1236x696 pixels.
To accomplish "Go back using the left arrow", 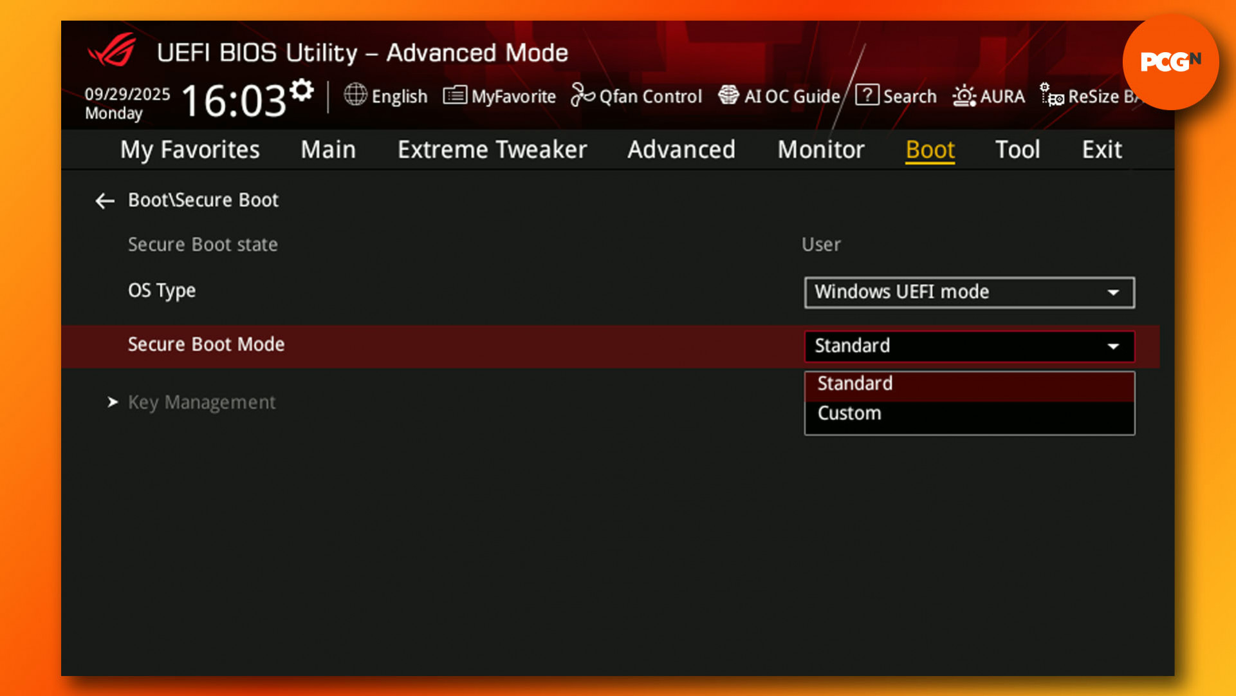I will (x=105, y=201).
